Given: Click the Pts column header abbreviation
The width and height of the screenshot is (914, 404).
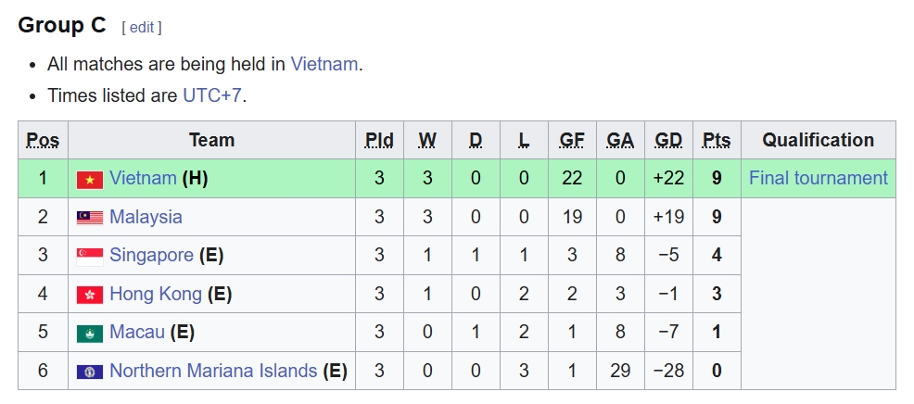Looking at the screenshot, I should [717, 140].
